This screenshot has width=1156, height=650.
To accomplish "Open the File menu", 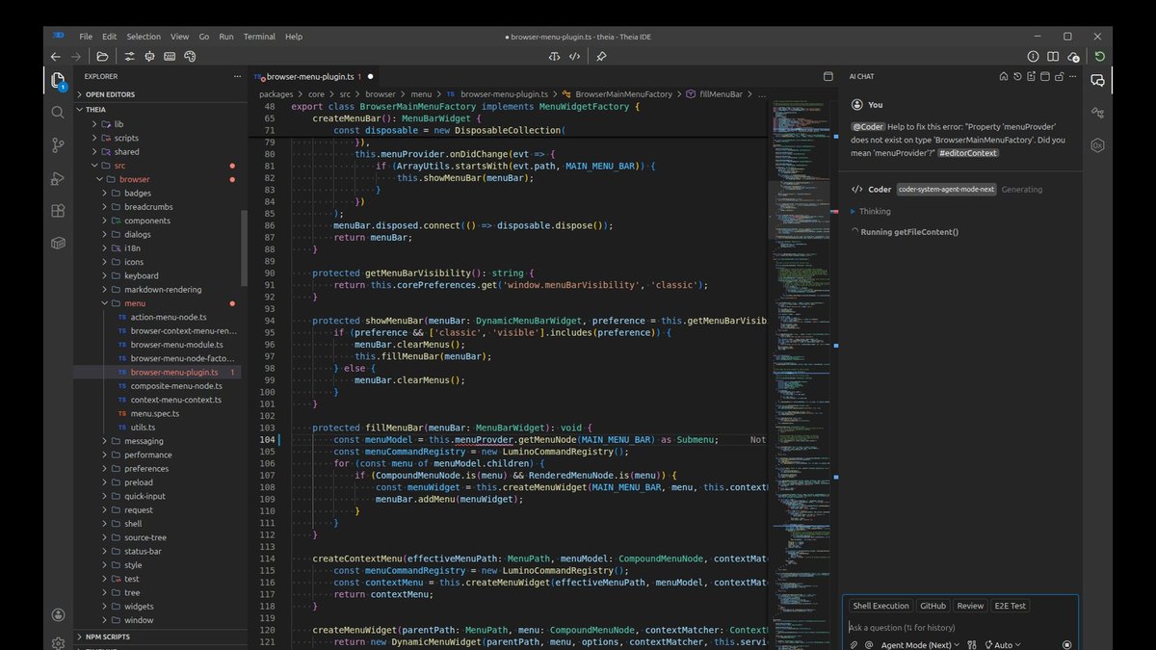I will click(87, 37).
